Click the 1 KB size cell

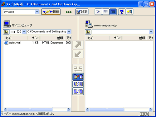coord(35,43)
